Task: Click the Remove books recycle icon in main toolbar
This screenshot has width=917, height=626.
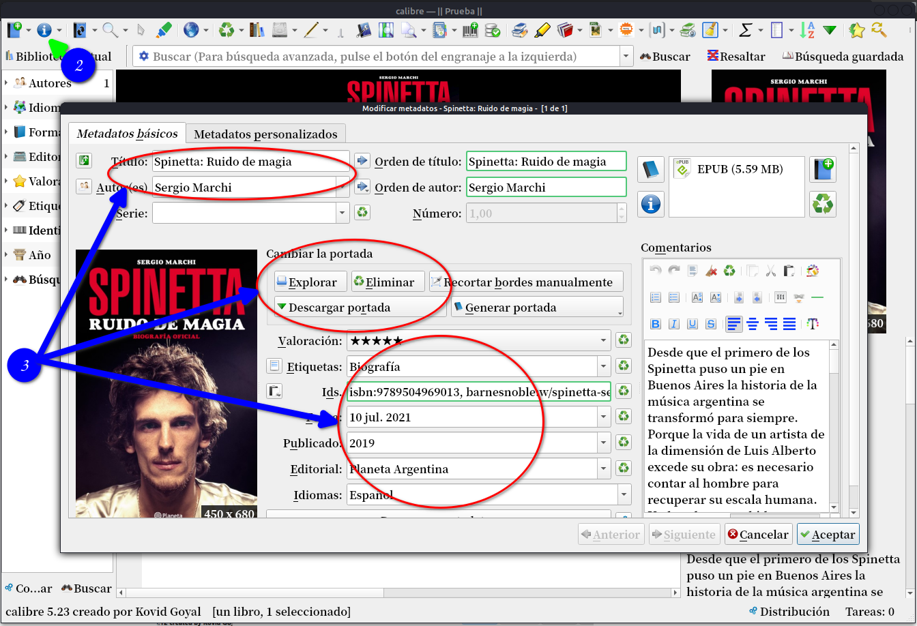Action: coord(227,30)
